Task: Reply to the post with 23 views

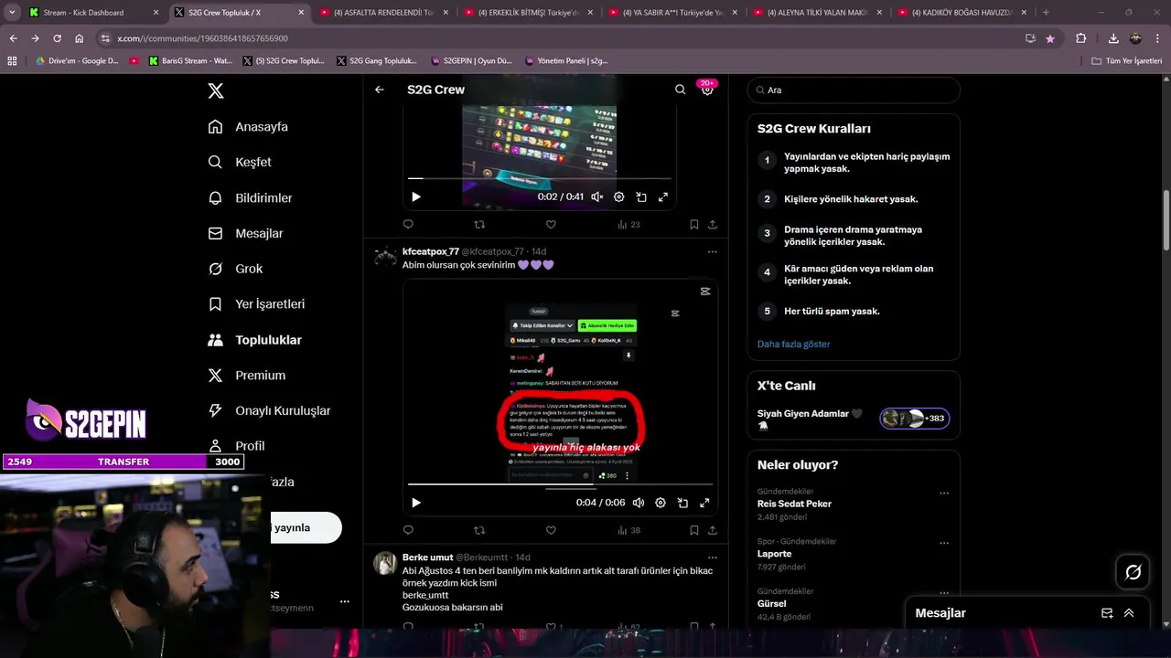Action: point(408,224)
